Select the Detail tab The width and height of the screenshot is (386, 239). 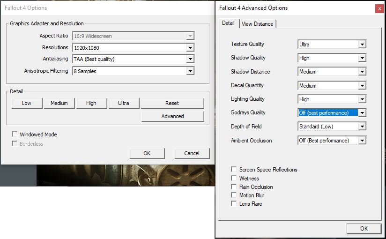[228, 23]
